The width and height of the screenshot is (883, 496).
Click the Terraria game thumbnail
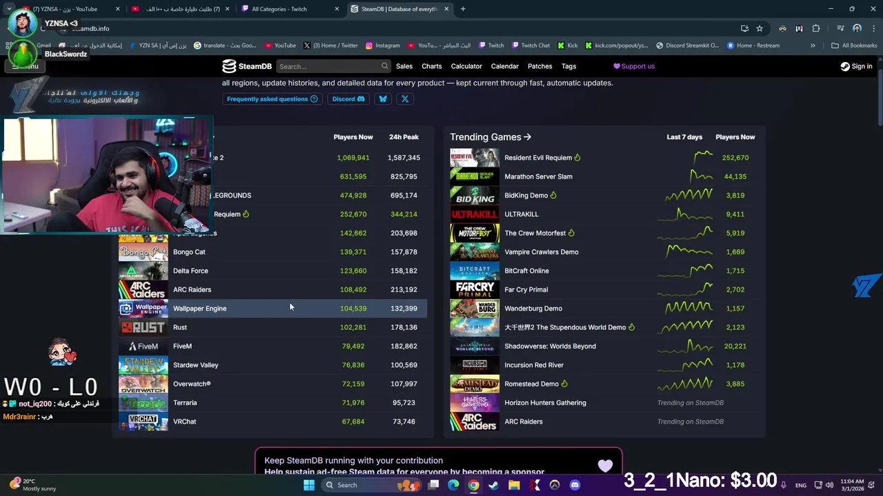(x=143, y=403)
